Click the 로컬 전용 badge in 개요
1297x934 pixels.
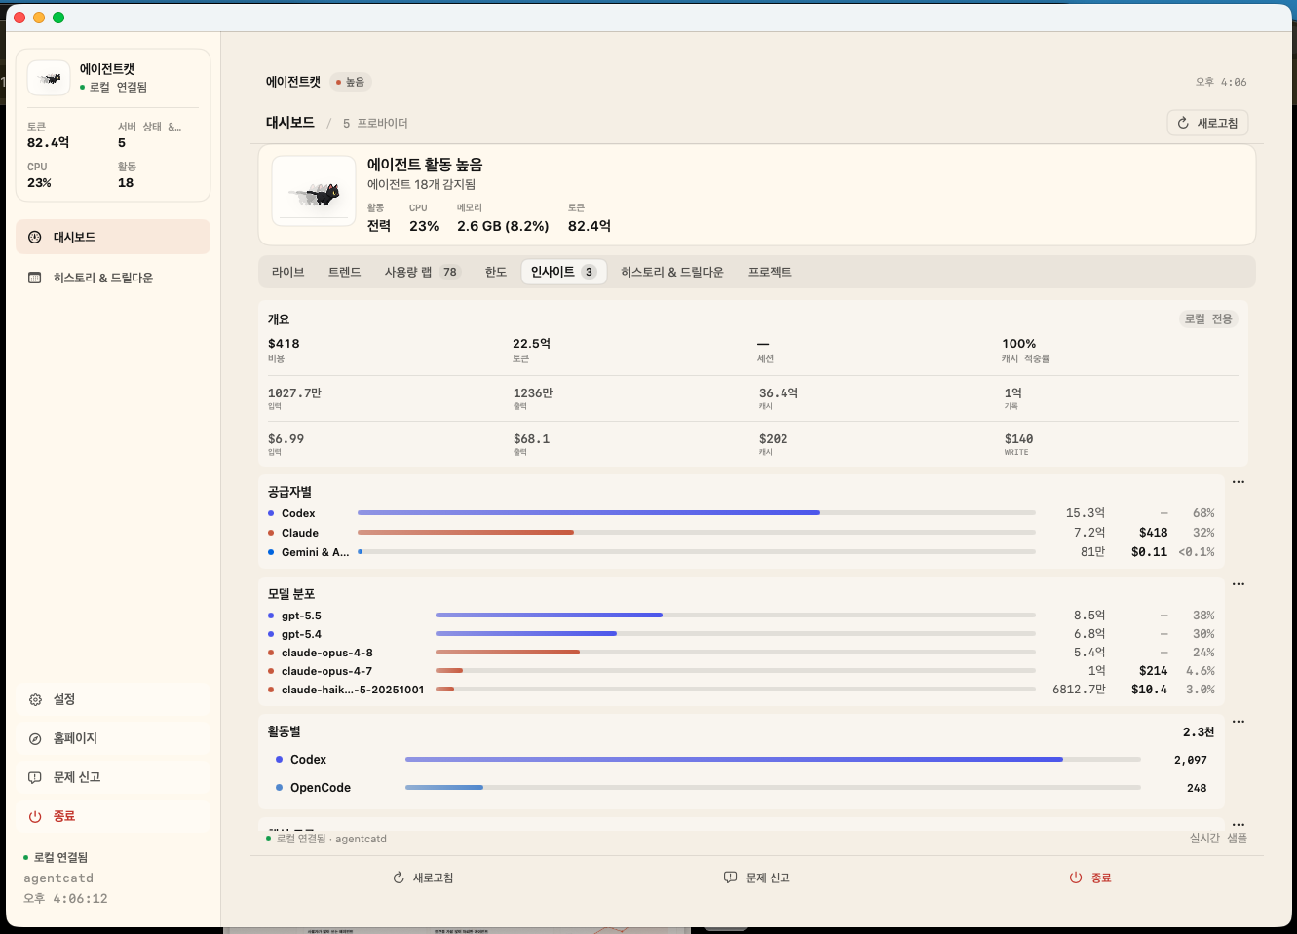pos(1208,318)
